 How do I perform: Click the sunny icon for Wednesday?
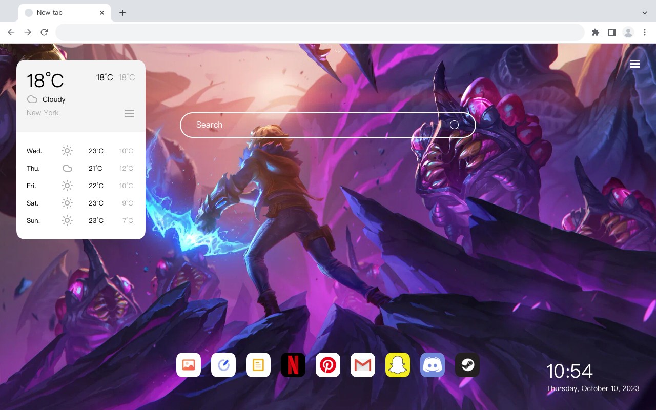click(x=67, y=151)
